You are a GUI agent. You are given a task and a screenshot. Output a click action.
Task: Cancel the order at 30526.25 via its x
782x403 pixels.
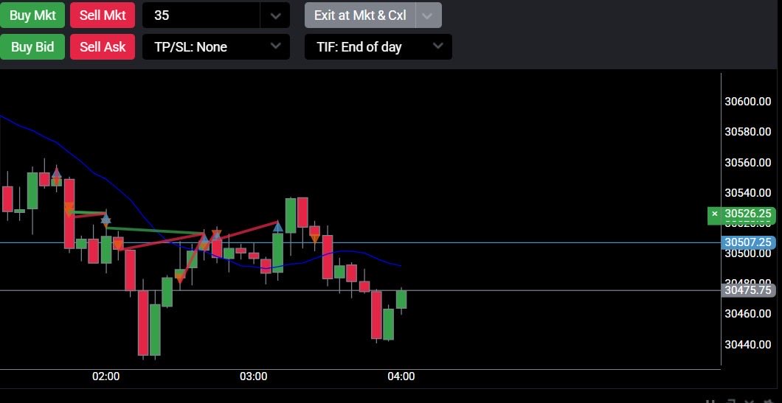(715, 214)
